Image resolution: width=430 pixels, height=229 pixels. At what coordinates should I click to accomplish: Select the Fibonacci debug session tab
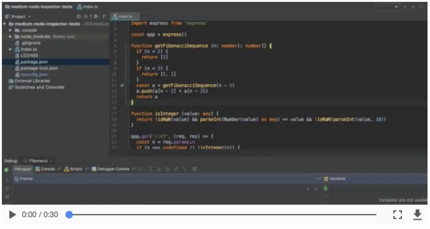38,161
